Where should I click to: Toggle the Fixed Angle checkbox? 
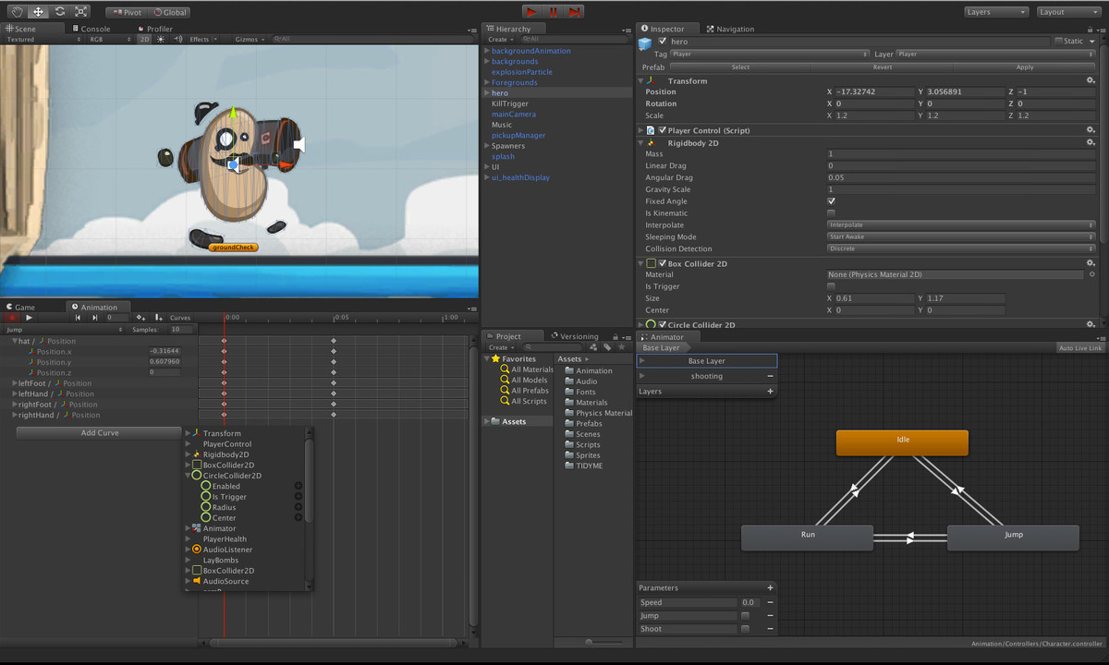pyautogui.click(x=831, y=201)
